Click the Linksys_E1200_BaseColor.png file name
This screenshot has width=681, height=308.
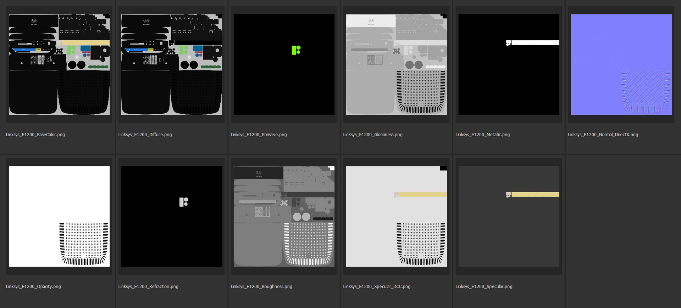click(35, 135)
